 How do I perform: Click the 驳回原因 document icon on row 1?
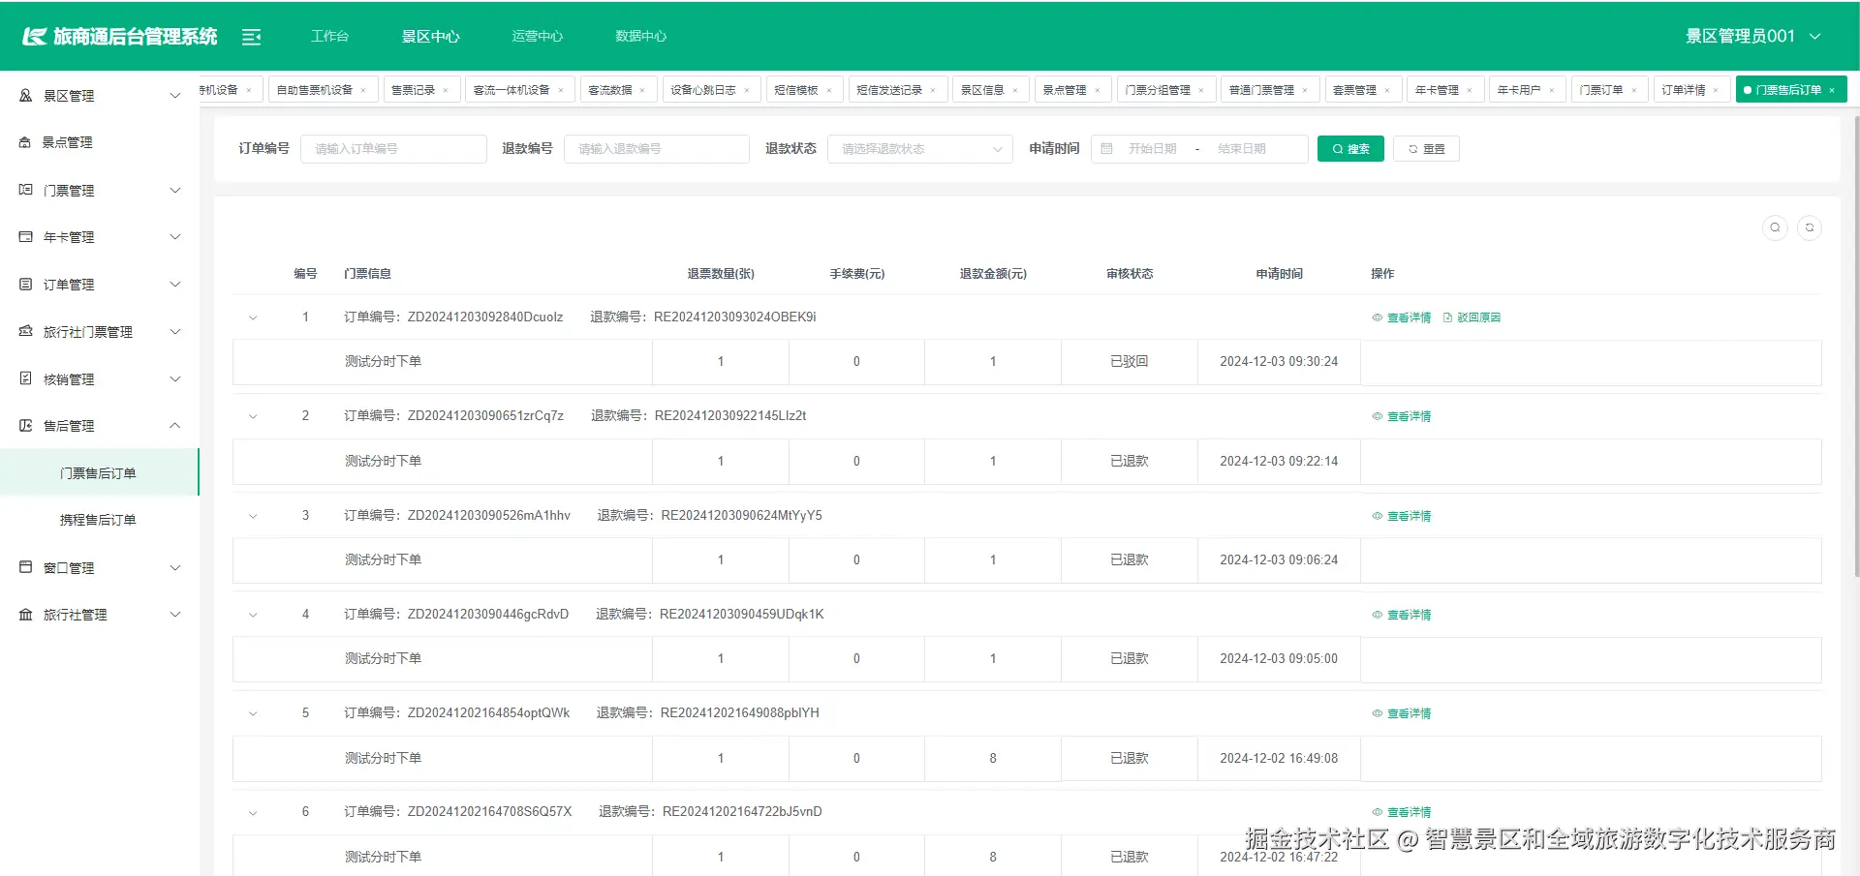[1445, 317]
